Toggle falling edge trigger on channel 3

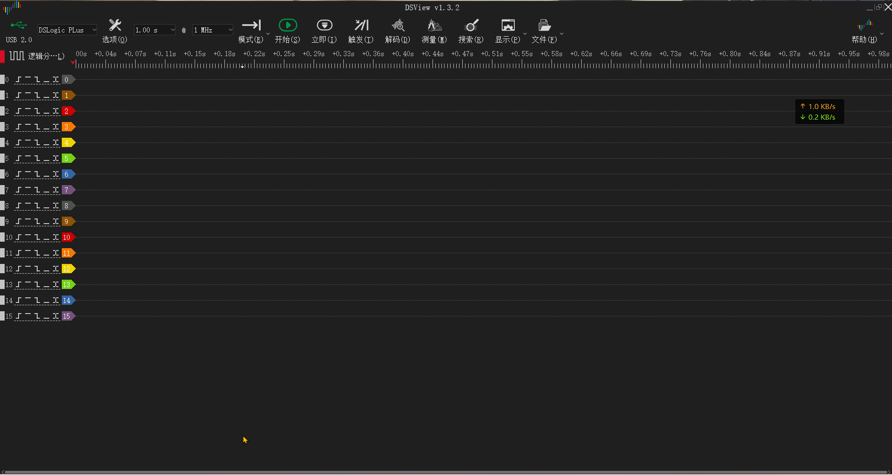click(37, 127)
